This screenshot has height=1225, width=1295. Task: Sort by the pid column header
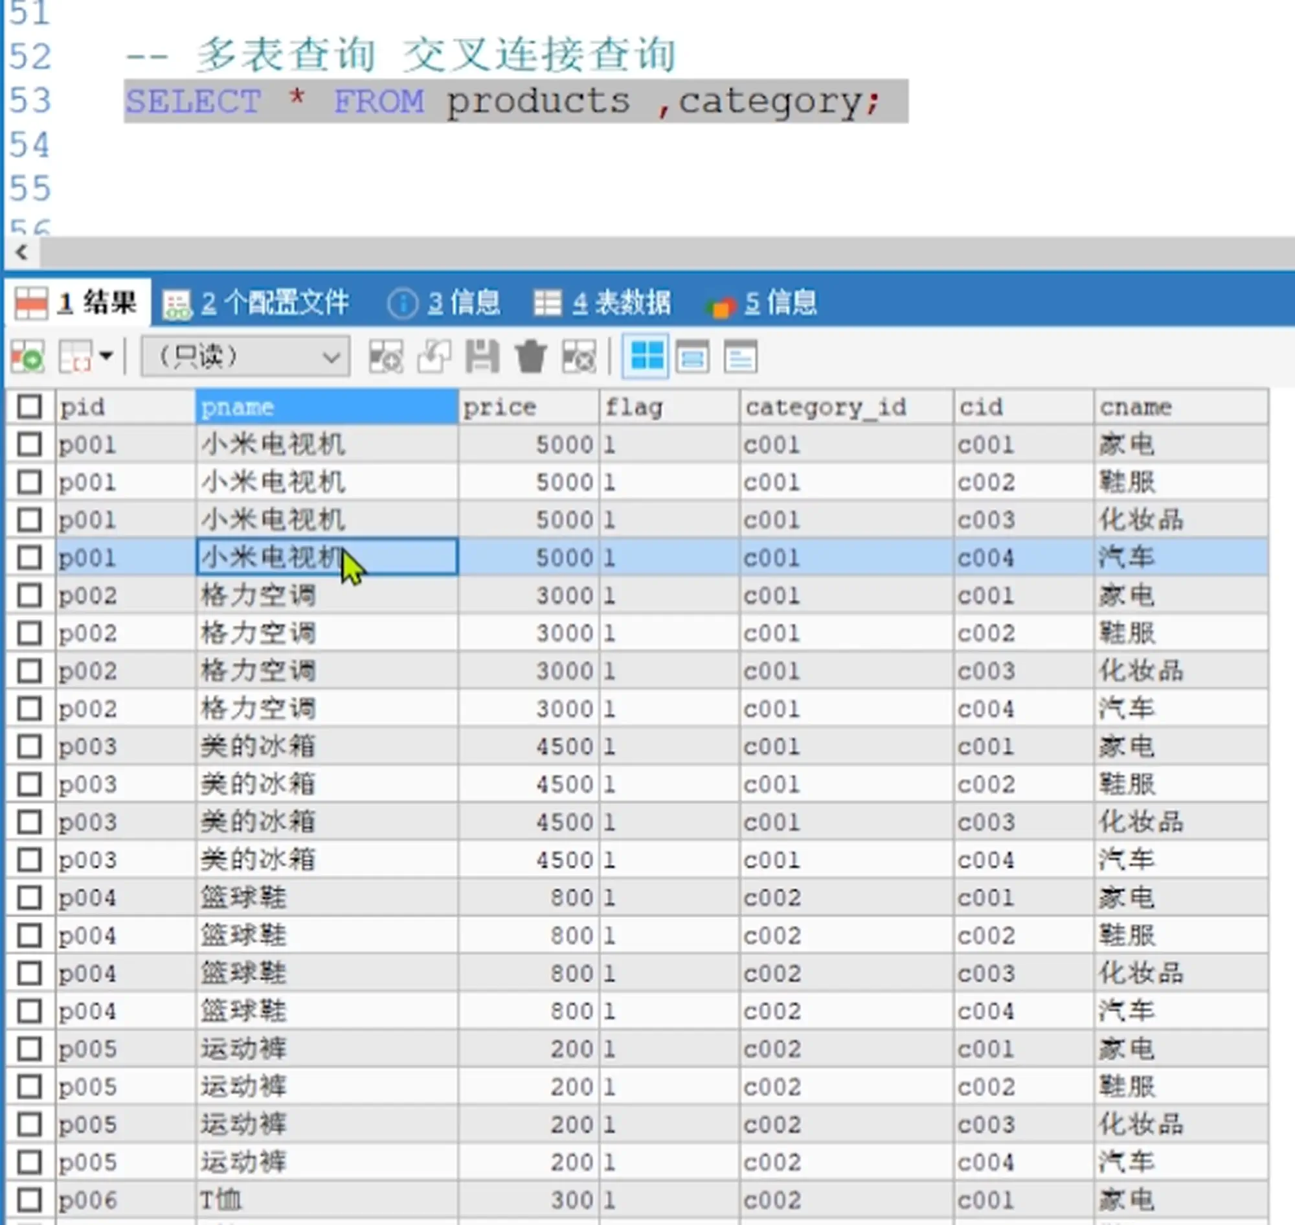[x=126, y=407]
